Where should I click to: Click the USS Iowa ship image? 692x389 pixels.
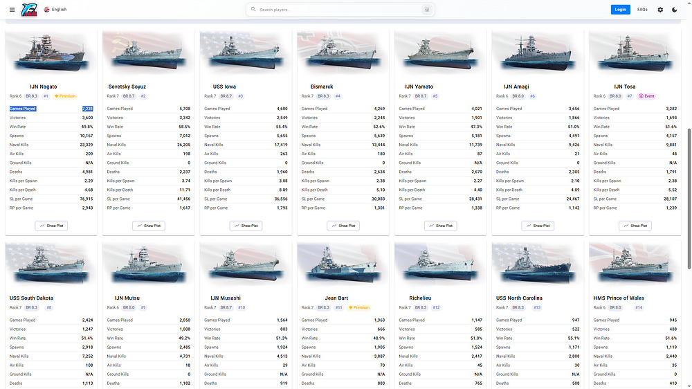tap(246, 53)
